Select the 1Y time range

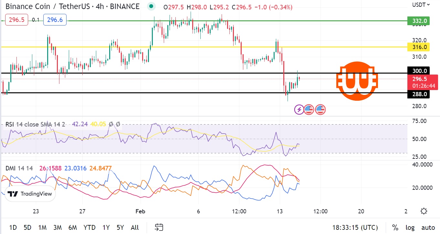(x=106, y=227)
